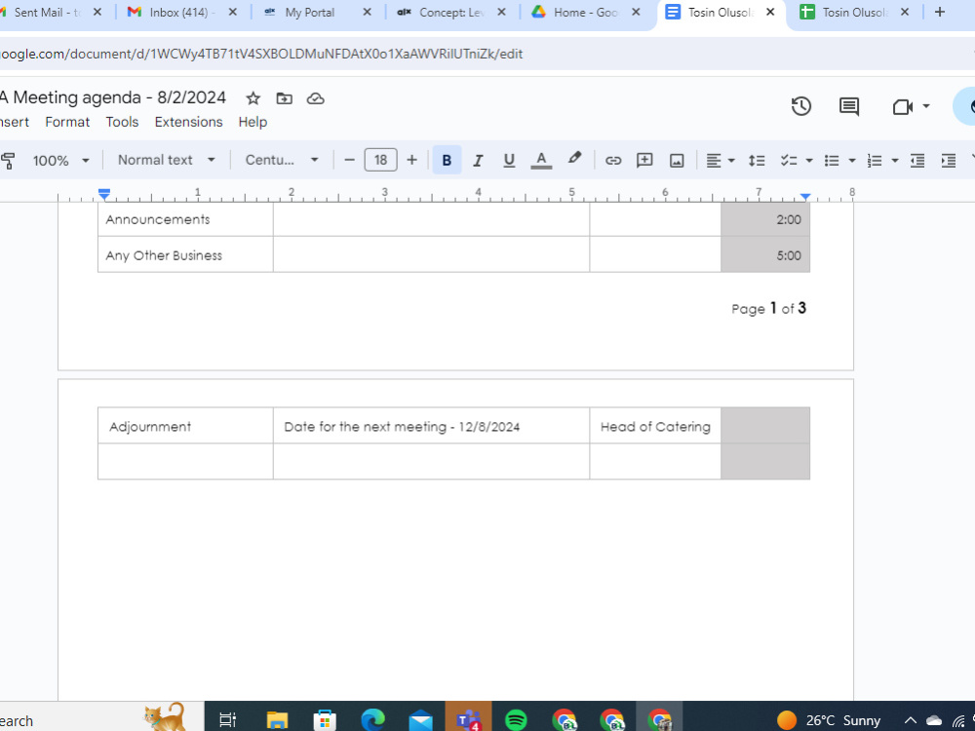
Task: Select the left indent ruler marker
Action: pos(104,195)
